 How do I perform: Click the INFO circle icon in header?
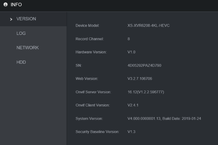pos(5,4)
